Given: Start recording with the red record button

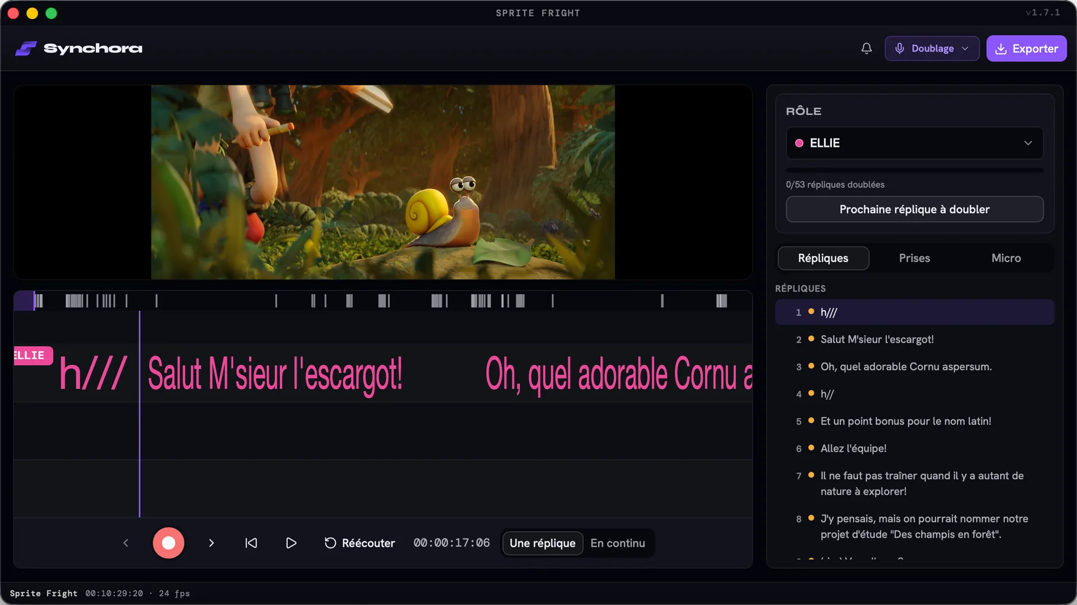Looking at the screenshot, I should [168, 543].
